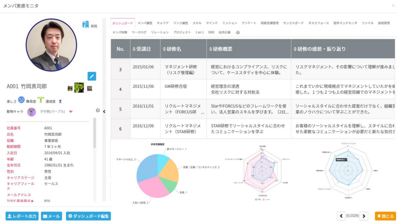Open the 採用管理 tab

(384, 23)
